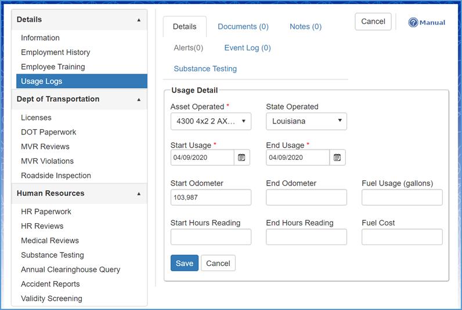Click Cancel next to the Save button
Image resolution: width=462 pixels, height=310 pixels.
coord(218,263)
